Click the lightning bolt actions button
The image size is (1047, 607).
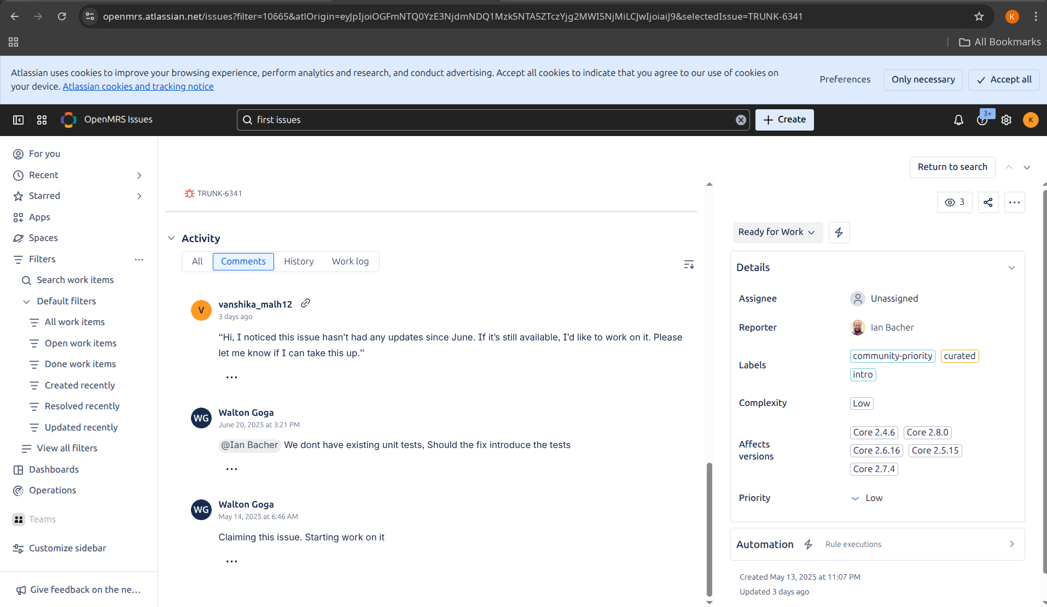tap(839, 232)
